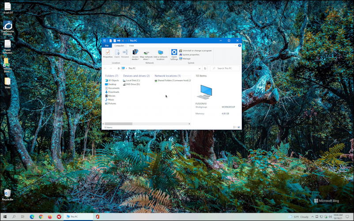
Task: Open the address bar history dropdown
Action: pos(200,68)
